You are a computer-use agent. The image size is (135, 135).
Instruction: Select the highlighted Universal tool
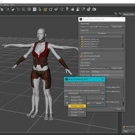[45, 9]
